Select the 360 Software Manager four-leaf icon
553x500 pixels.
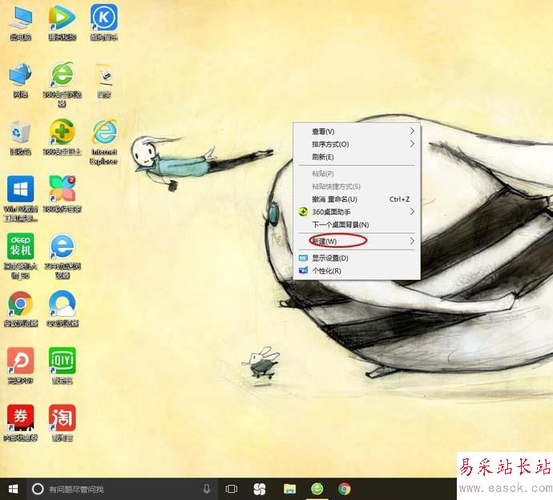(x=62, y=194)
